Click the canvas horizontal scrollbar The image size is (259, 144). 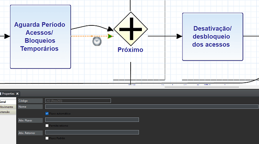point(202,87)
